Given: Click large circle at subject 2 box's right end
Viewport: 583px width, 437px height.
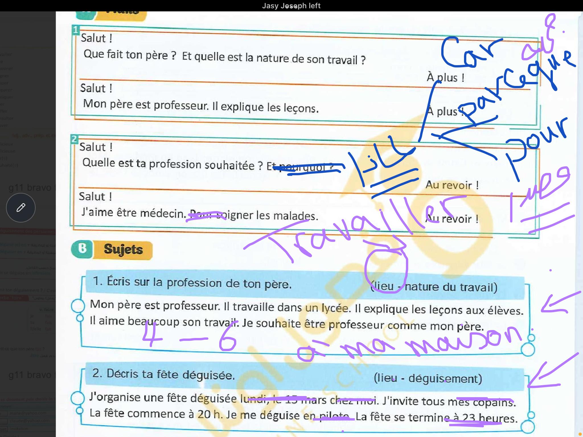Looking at the screenshot, I should pos(527,427).
